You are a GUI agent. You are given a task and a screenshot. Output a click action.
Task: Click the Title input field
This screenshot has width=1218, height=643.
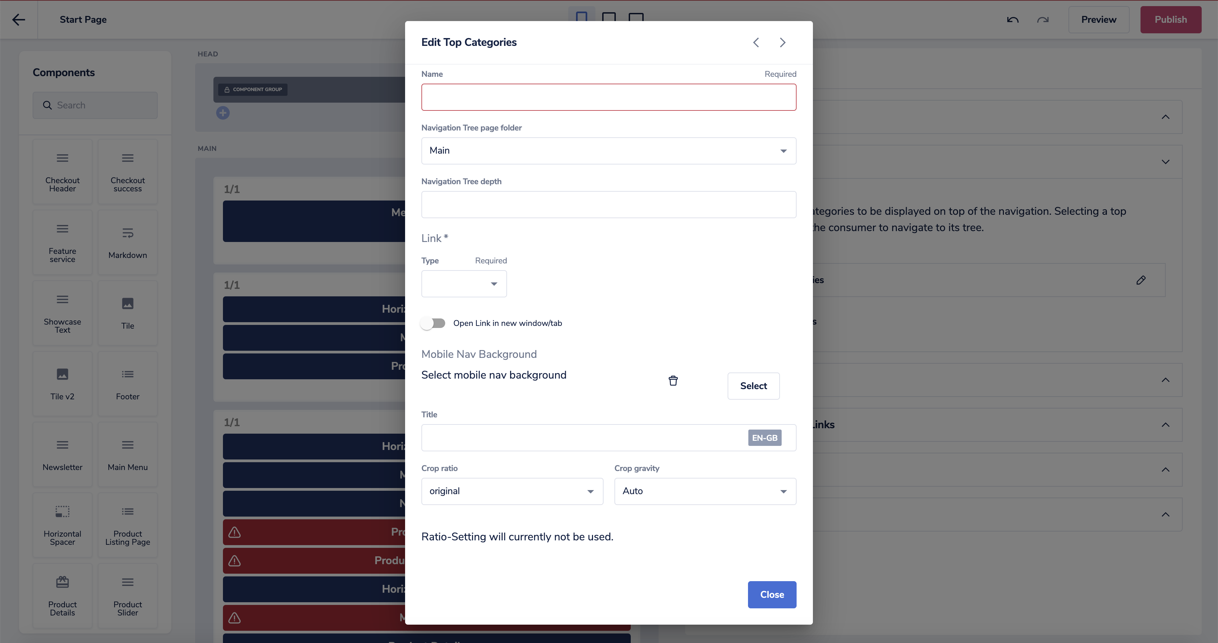(609, 438)
